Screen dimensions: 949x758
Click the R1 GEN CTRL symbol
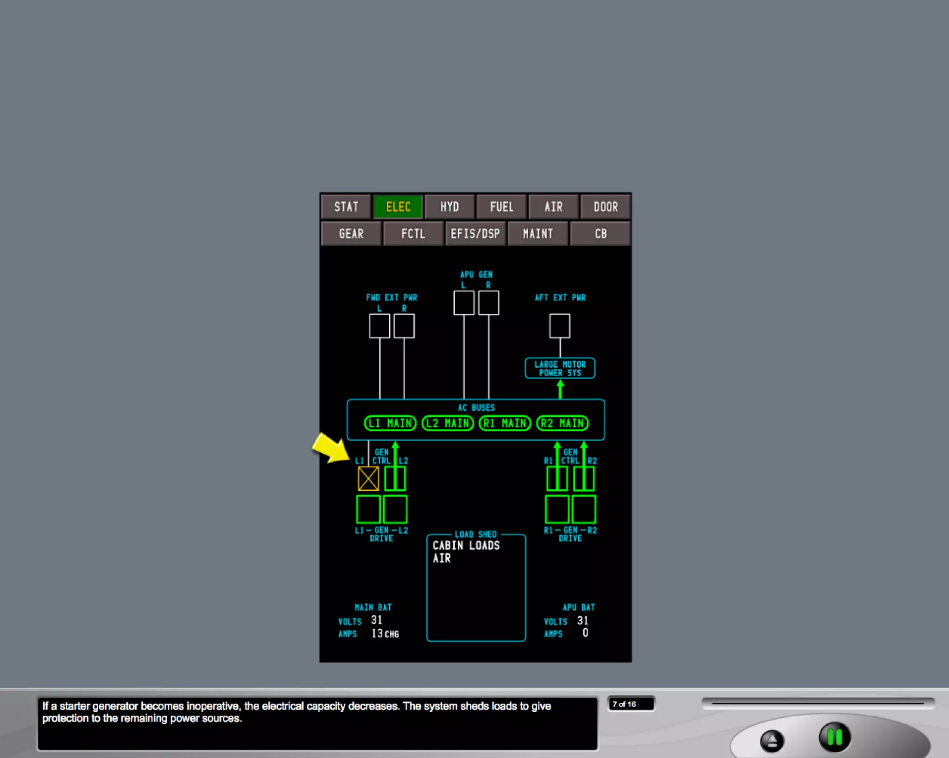coord(557,478)
